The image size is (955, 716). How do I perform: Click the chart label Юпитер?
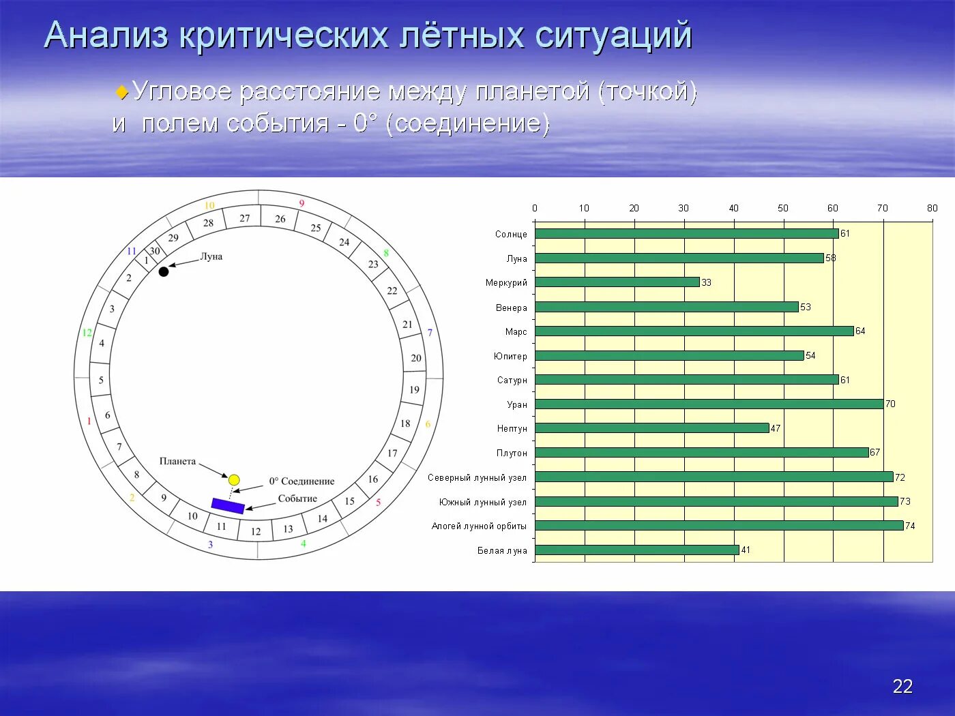[x=510, y=356]
